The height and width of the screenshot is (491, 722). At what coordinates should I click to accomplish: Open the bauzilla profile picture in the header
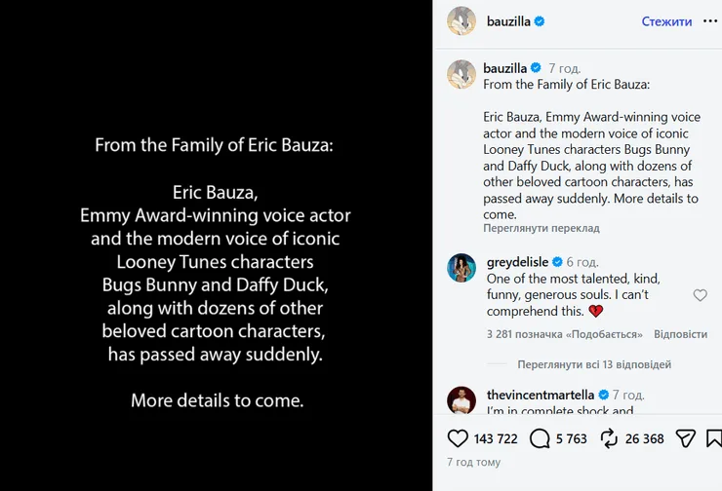click(x=461, y=20)
